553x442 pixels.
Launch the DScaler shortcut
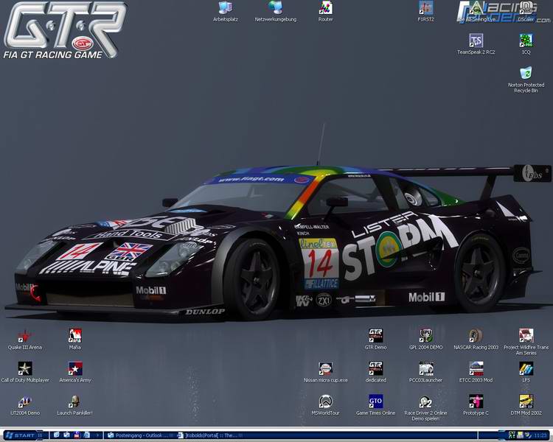click(x=526, y=12)
